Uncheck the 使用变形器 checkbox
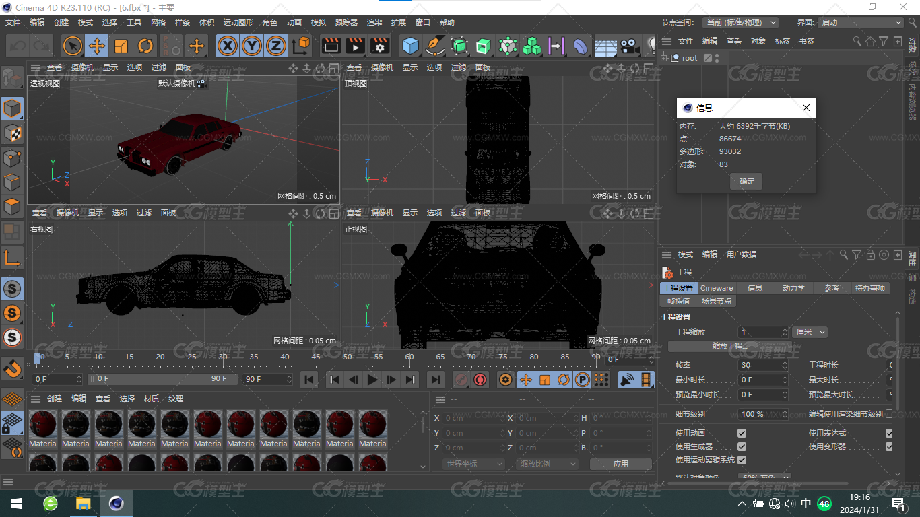920x517 pixels. click(889, 446)
